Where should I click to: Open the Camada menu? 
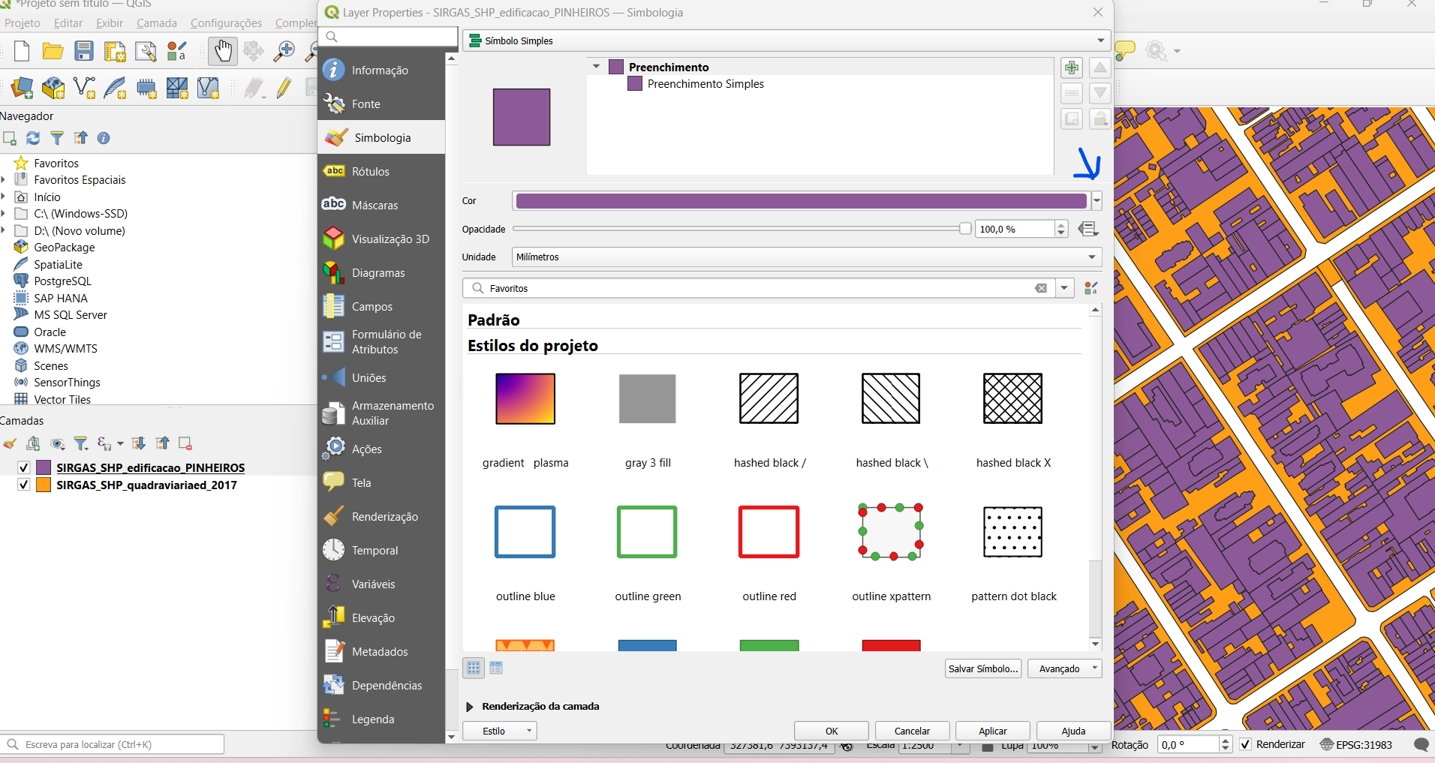click(x=157, y=23)
